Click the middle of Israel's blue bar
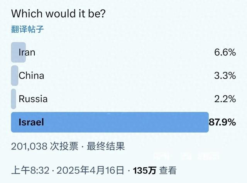The height and width of the screenshot is (183, 247). pos(110,122)
